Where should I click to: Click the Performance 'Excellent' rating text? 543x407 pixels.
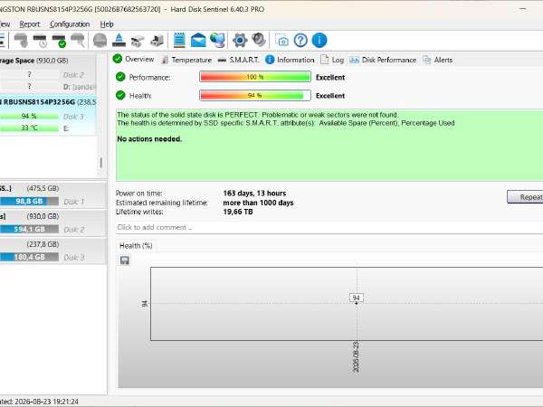[x=330, y=77]
